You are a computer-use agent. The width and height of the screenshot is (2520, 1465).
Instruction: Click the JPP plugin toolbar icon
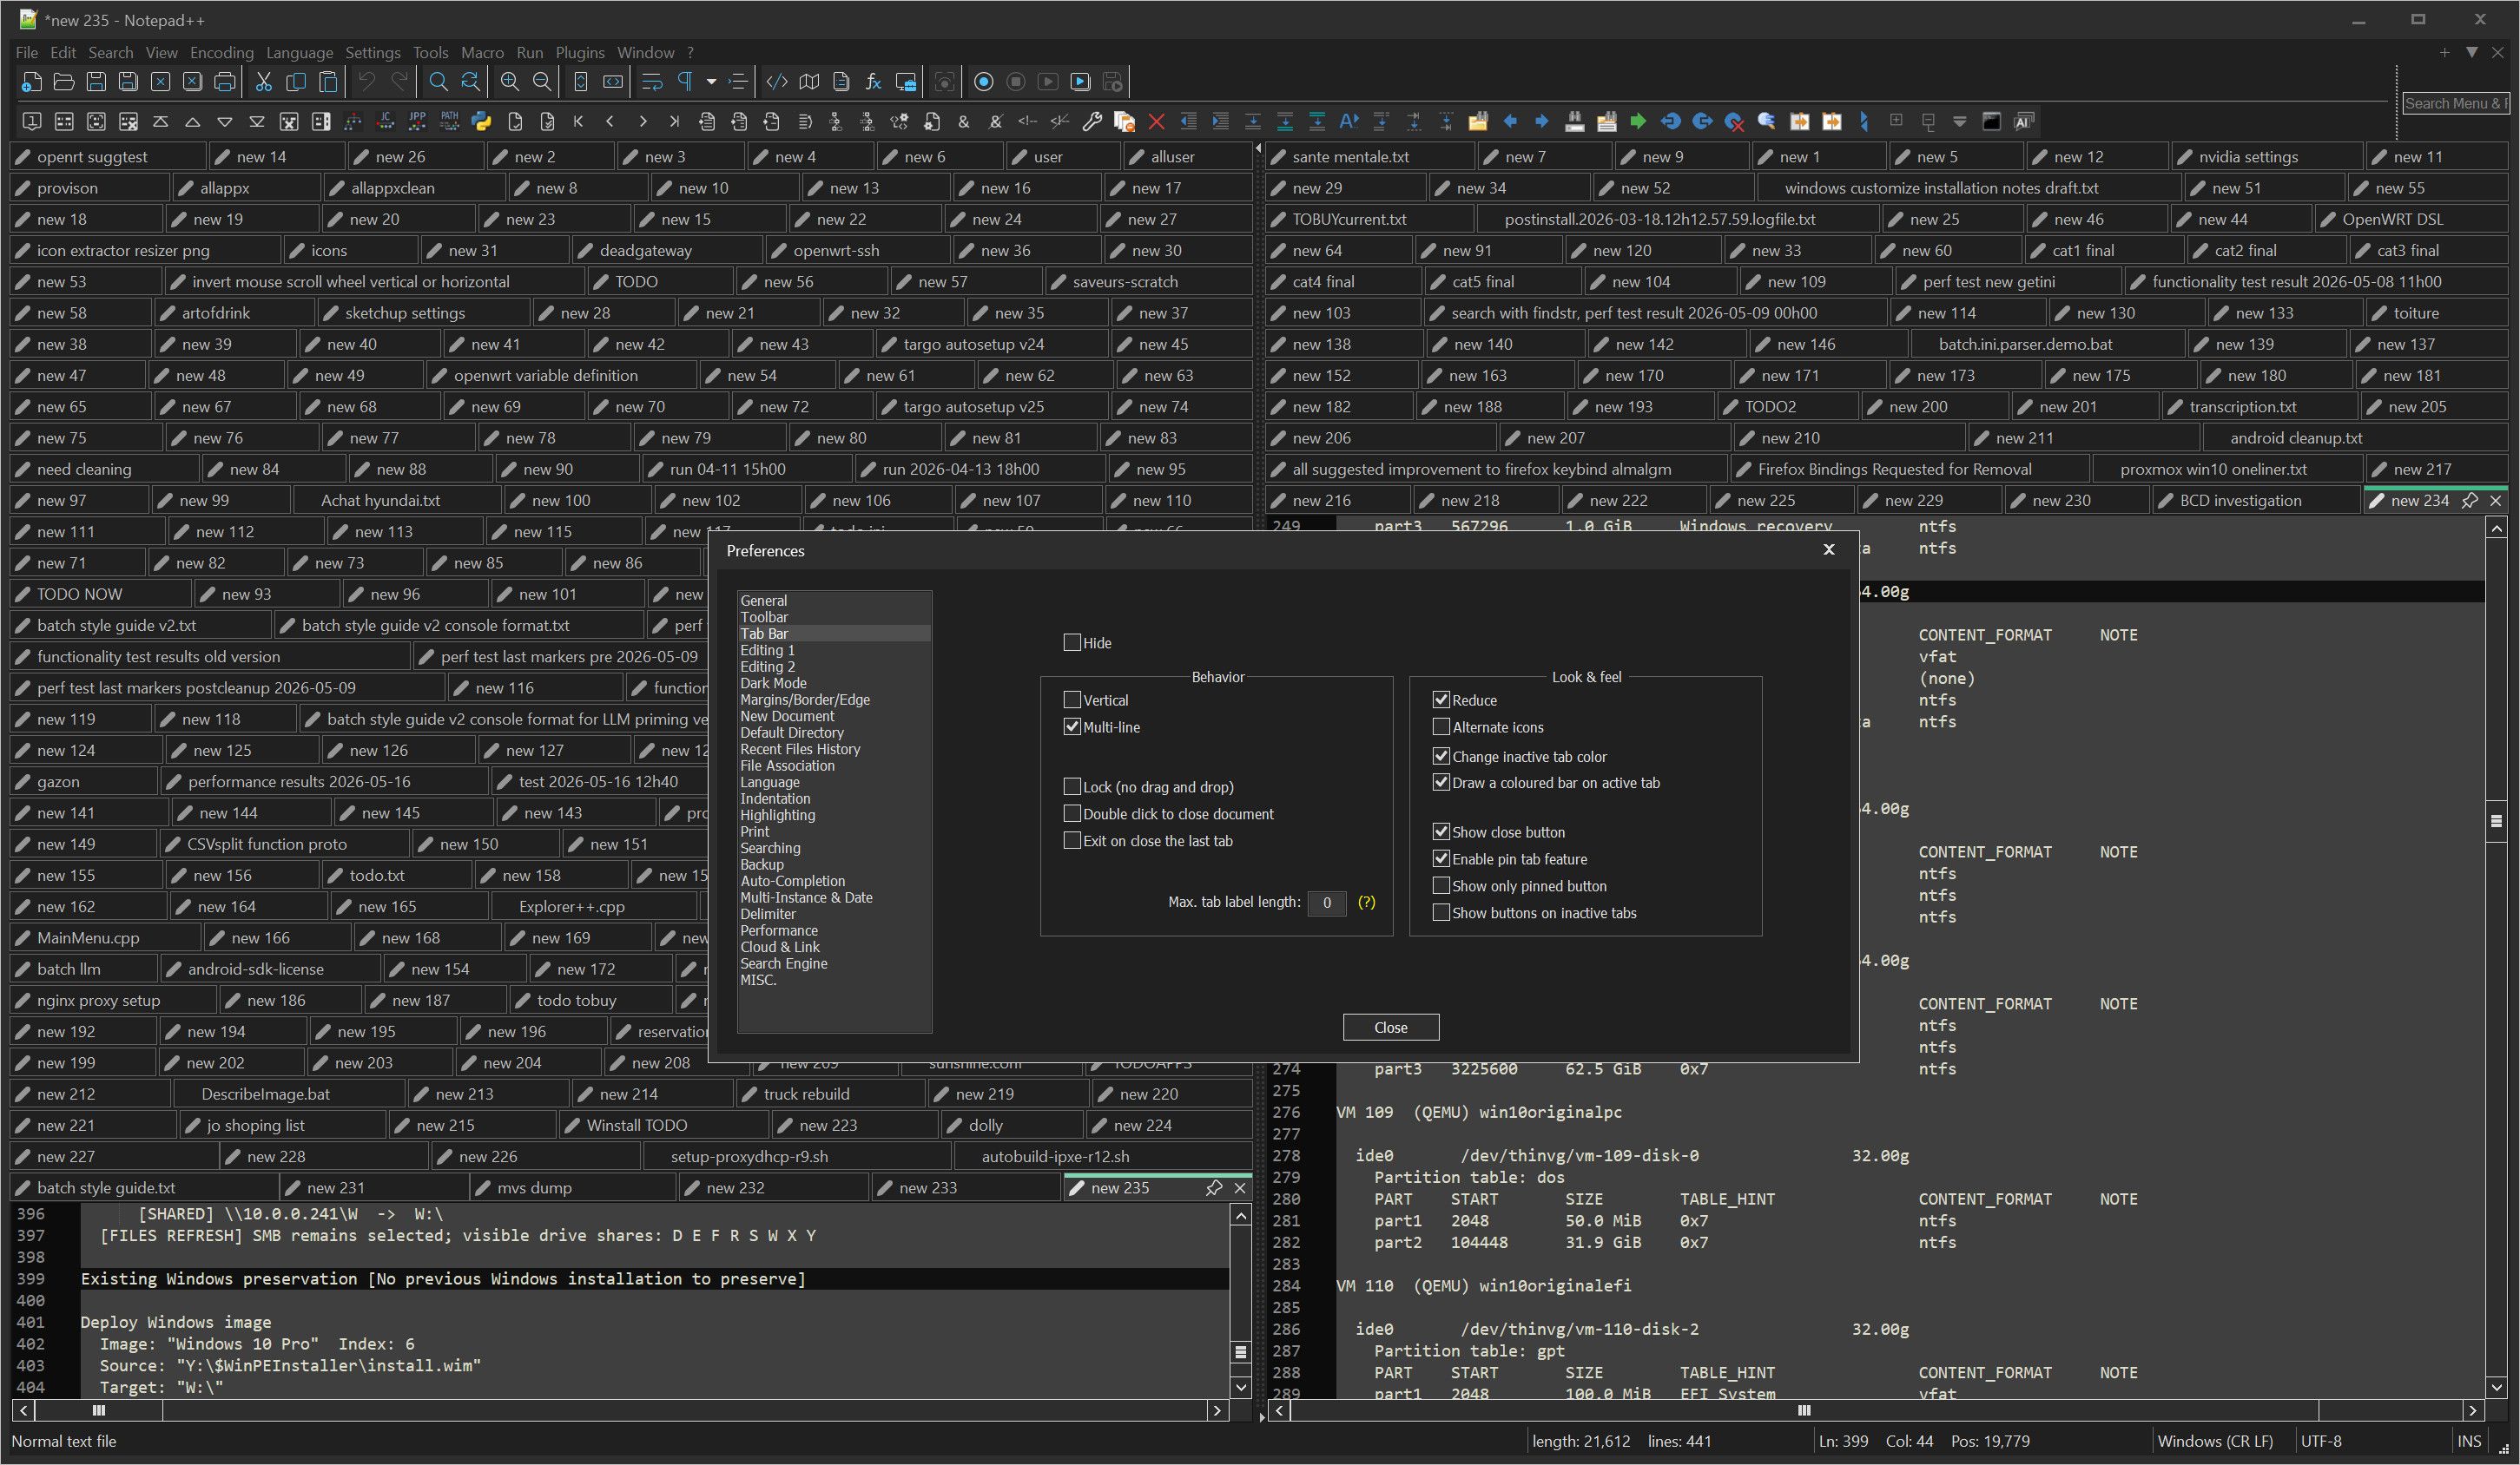click(417, 122)
